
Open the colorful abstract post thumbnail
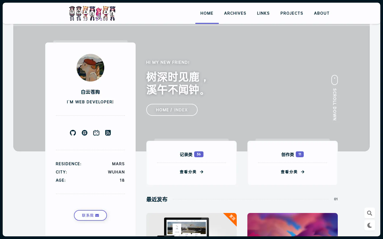point(293,225)
